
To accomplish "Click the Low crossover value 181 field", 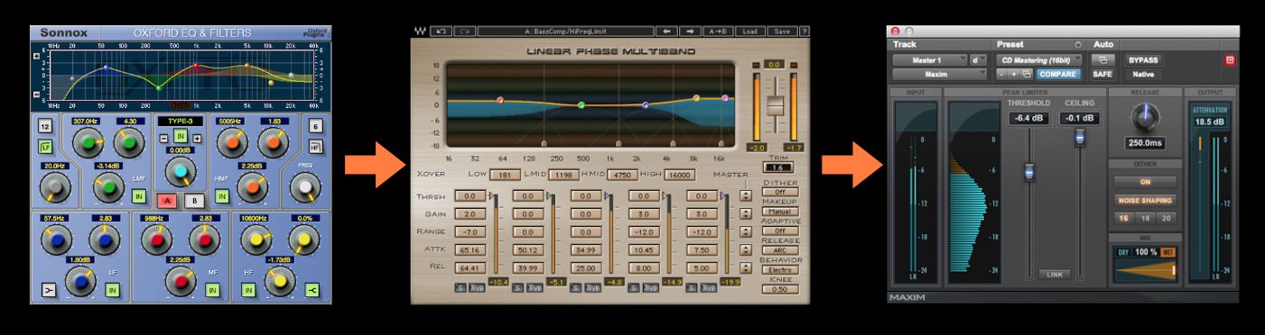I will coord(505,175).
